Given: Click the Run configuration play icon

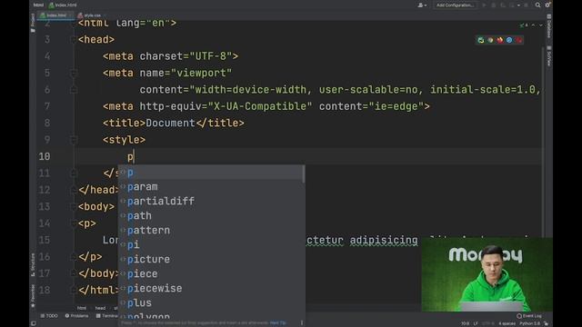Looking at the screenshot, I should (x=484, y=5).
